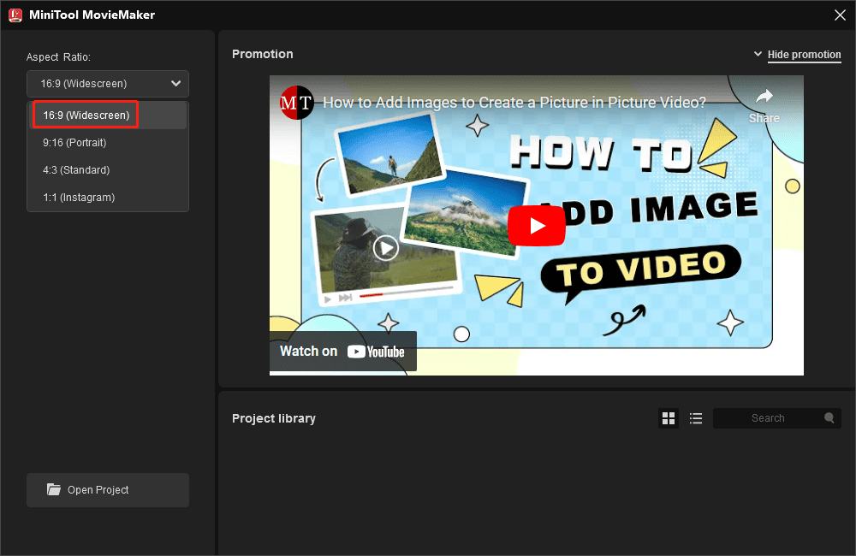Close the MiniTool MovieMaker window
The image size is (856, 556).
(840, 15)
